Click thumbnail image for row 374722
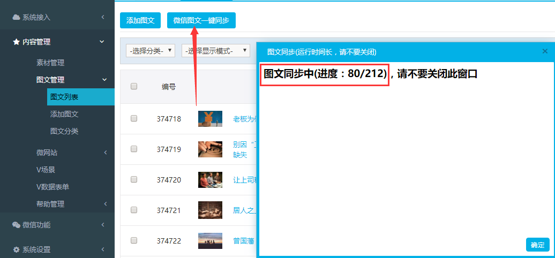 (x=210, y=241)
